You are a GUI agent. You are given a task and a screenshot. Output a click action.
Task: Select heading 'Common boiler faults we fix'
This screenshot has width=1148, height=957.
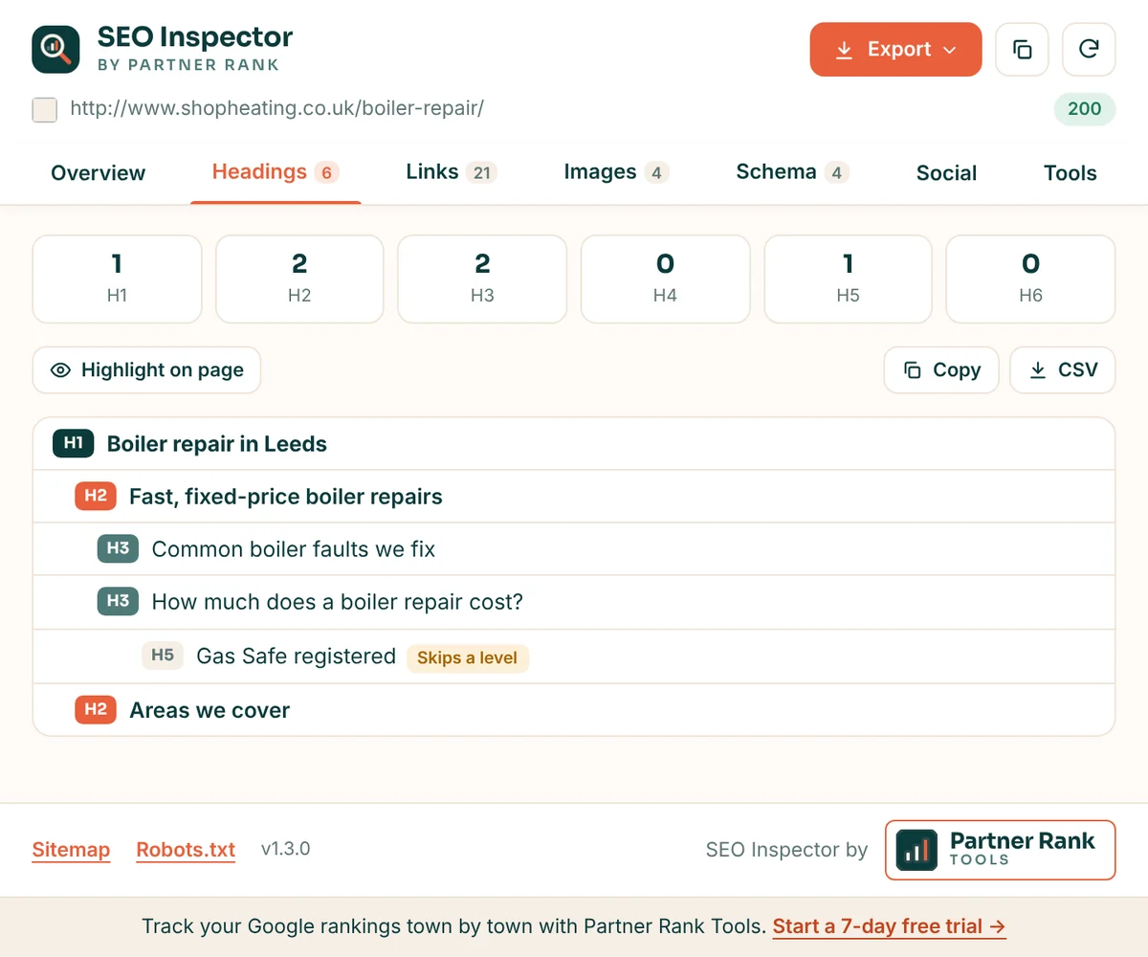294,549
